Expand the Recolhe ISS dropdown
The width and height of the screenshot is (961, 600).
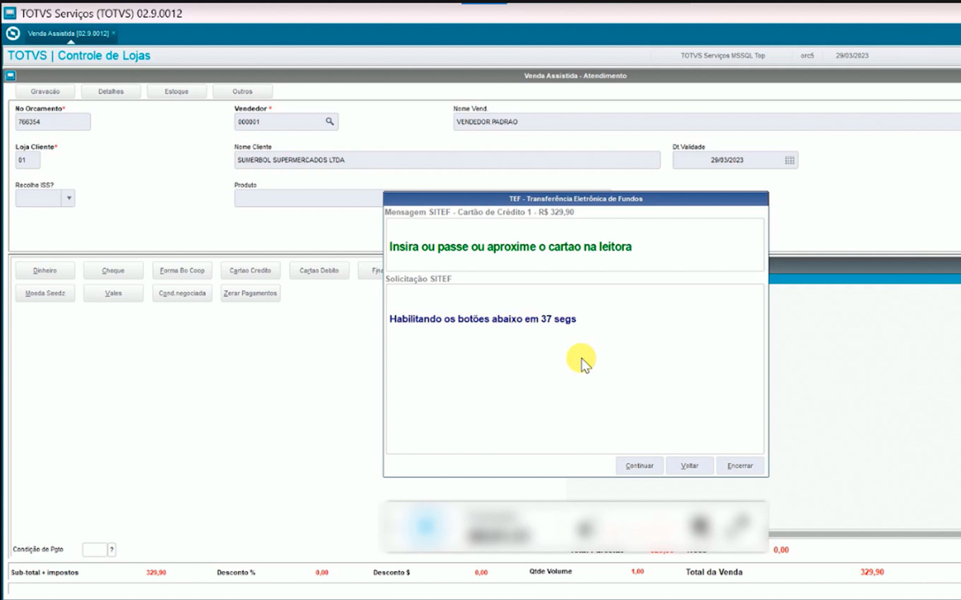pos(69,198)
